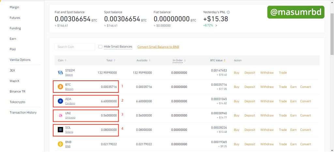Click Earn in the BNB row
This screenshot has height=152, width=334.
click(294, 144)
